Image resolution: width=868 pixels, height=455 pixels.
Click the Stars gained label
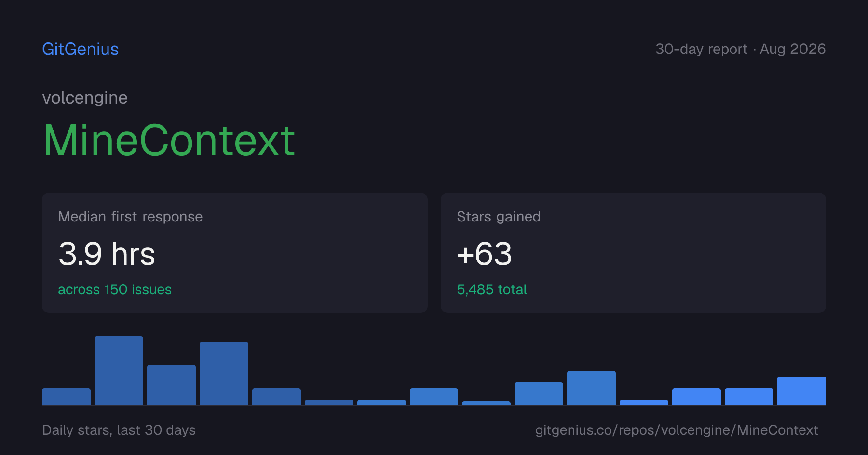tap(499, 217)
